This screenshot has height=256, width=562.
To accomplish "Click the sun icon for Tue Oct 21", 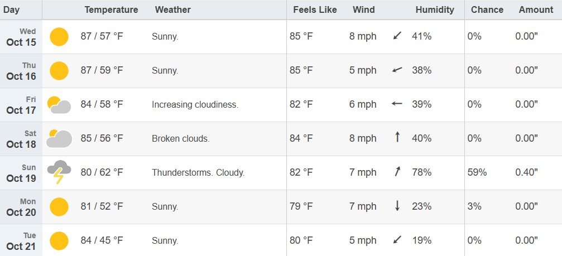I will click(x=59, y=241).
